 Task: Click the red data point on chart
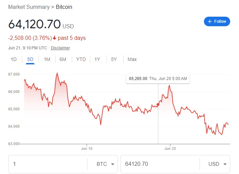[158, 105]
